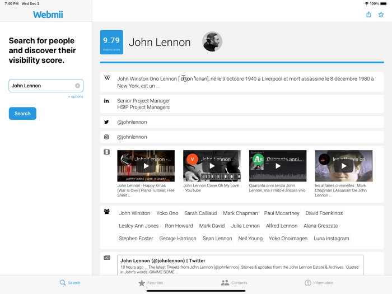Add John Lennon to favorites with the star icon
392x294 pixels.
(x=381, y=15)
